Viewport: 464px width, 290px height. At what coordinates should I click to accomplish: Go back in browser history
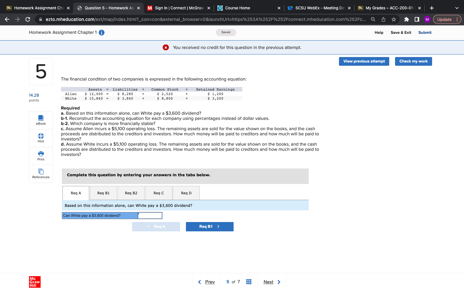(7, 19)
